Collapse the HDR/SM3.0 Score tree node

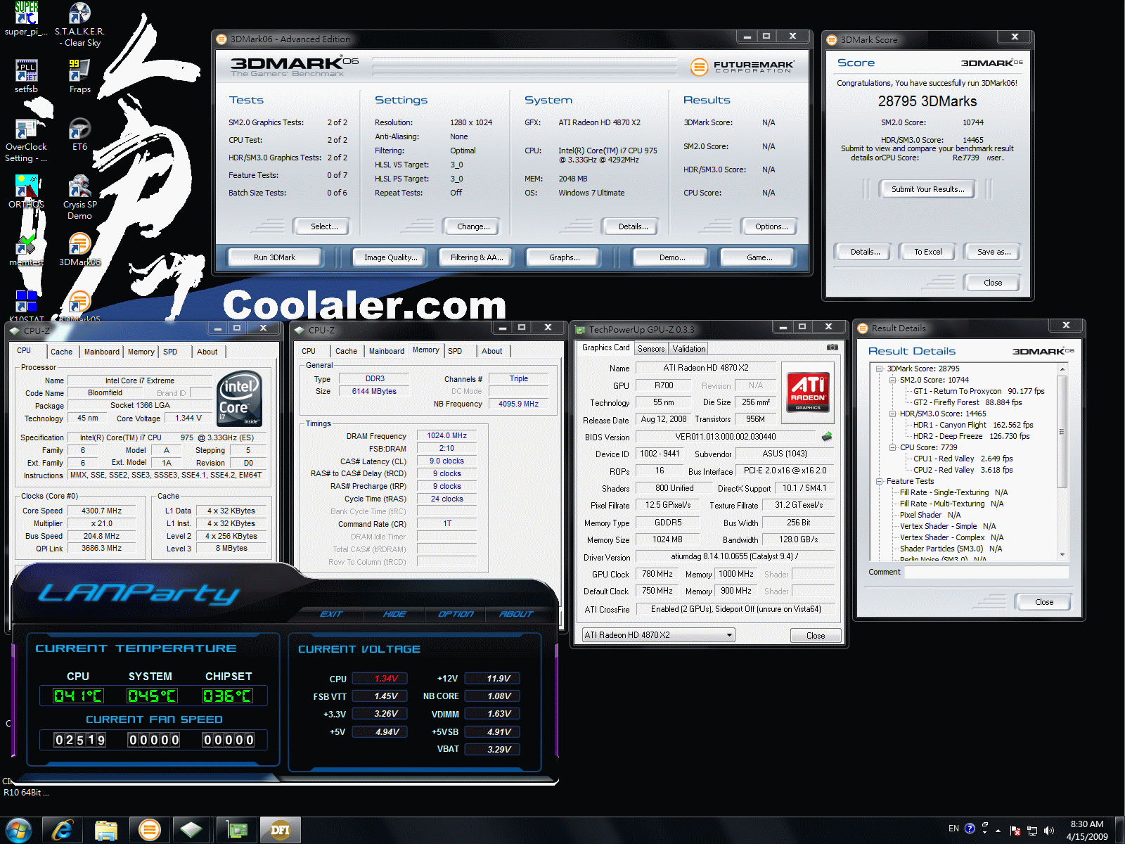[892, 414]
